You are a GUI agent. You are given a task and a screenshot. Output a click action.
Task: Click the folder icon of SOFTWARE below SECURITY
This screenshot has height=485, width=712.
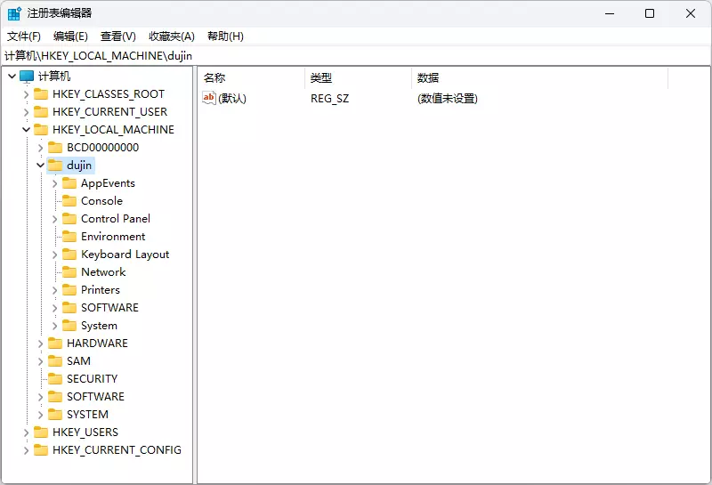(55, 396)
